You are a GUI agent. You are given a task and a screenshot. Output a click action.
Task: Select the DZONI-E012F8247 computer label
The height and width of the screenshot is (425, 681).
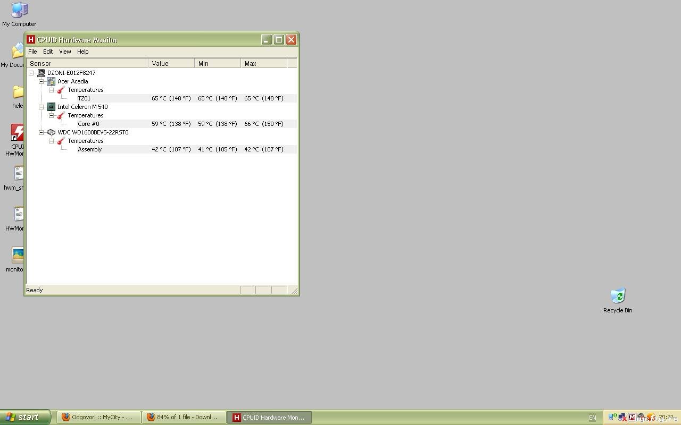pos(71,73)
